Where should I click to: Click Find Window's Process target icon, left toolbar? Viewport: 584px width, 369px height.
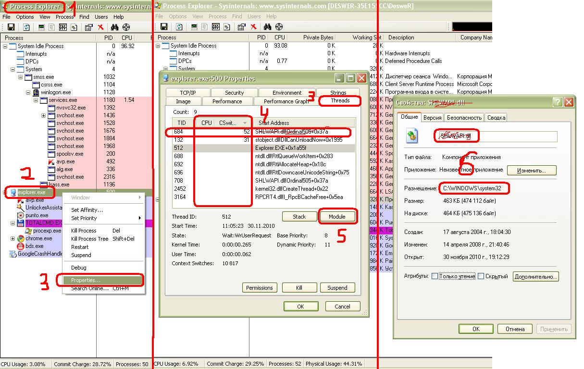[x=126, y=27]
